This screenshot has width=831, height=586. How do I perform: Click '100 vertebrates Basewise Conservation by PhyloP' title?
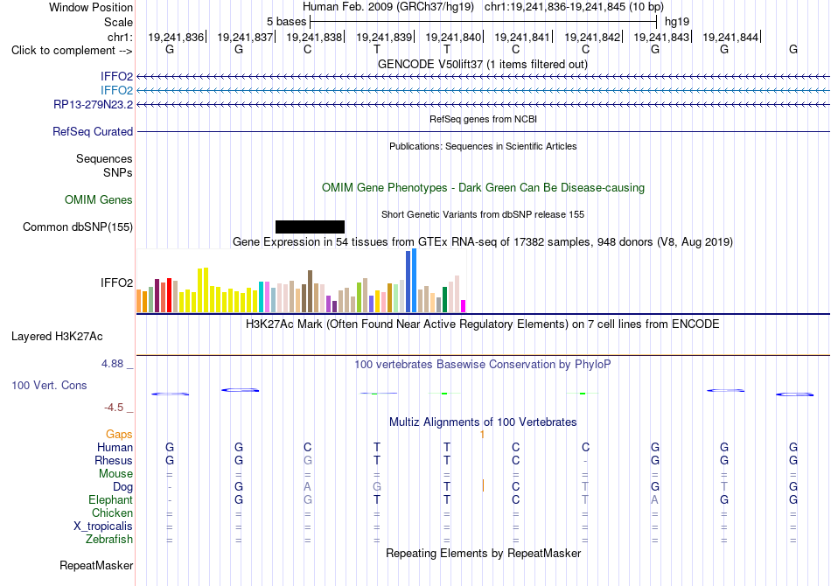point(483,365)
